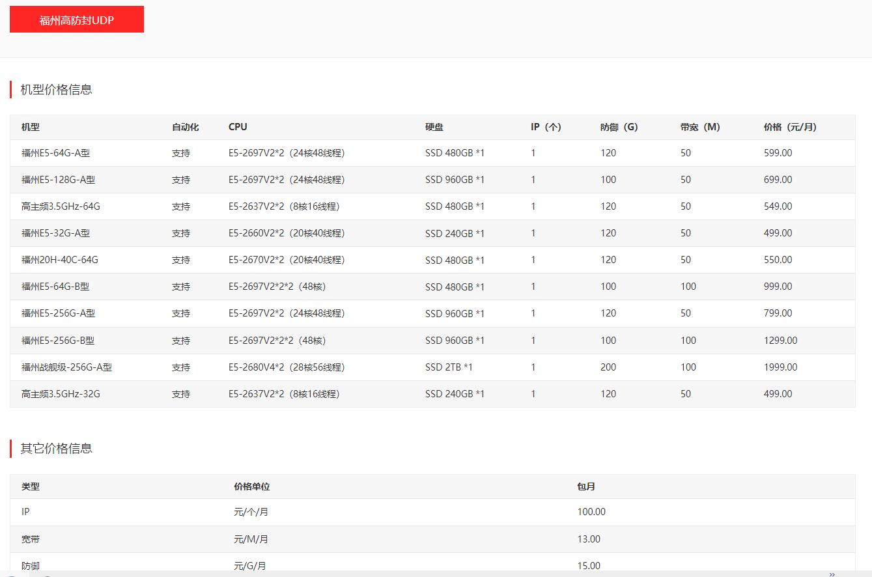This screenshot has width=872, height=577.
Task: Click the 防御（G）column header
Action: point(619,127)
